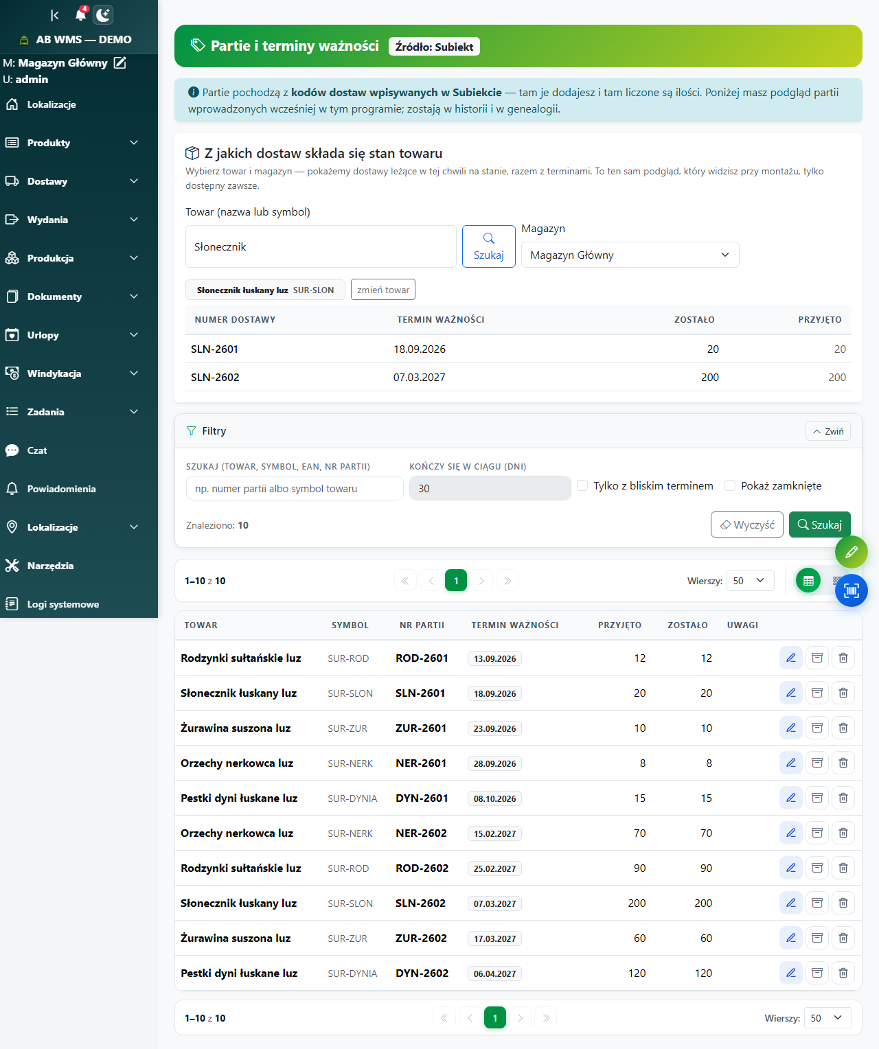Go to next page in pagination above the table

coord(481,581)
